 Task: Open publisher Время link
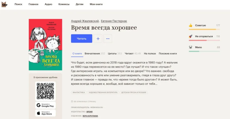pos(89,112)
